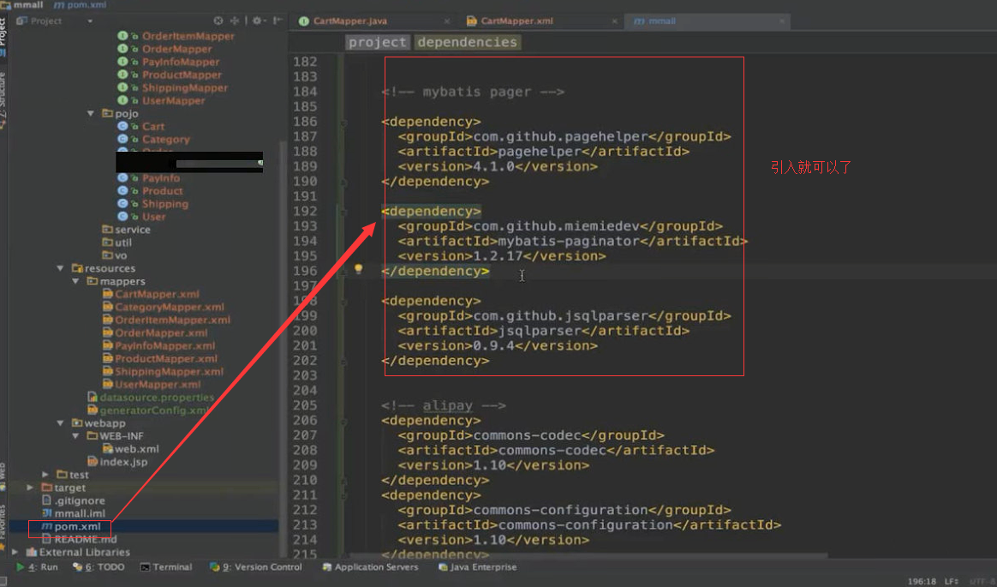
Task: Click the scroll from source icon
Action: [218, 21]
